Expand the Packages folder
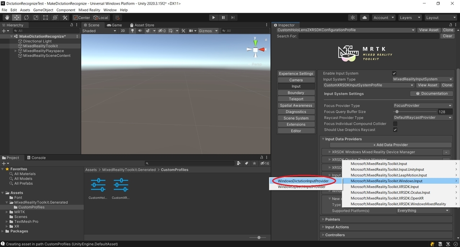This screenshot has height=247, width=460. [x=3, y=231]
